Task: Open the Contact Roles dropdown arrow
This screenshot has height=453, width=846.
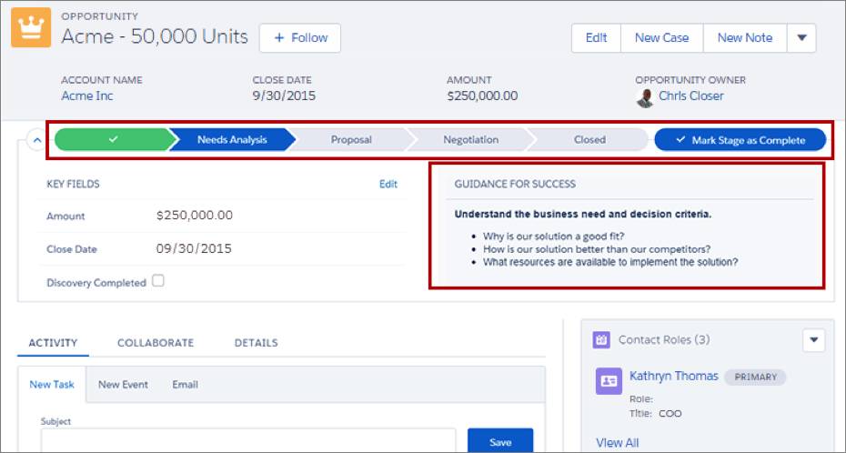Action: pyautogui.click(x=813, y=340)
